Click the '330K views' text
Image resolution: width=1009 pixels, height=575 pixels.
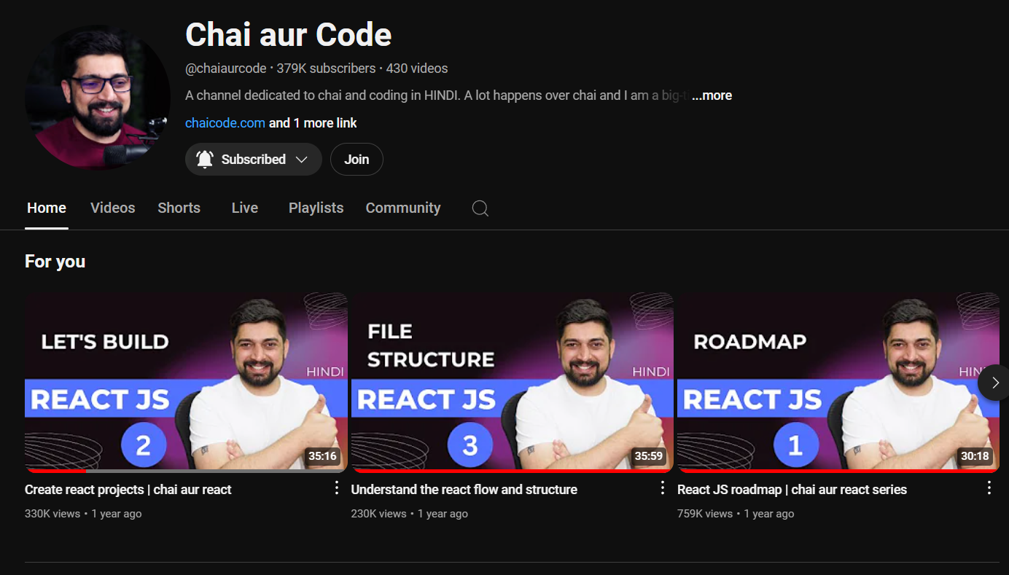[52, 514]
